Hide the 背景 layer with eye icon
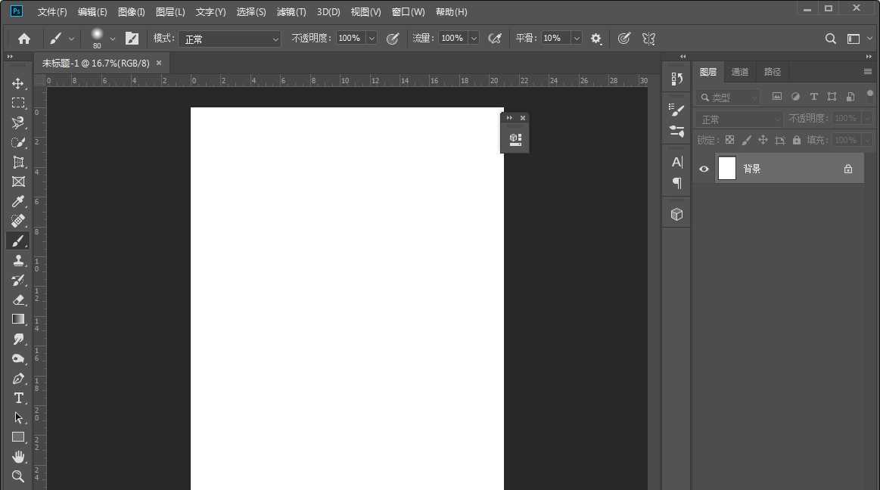This screenshot has width=880, height=490. (x=704, y=169)
